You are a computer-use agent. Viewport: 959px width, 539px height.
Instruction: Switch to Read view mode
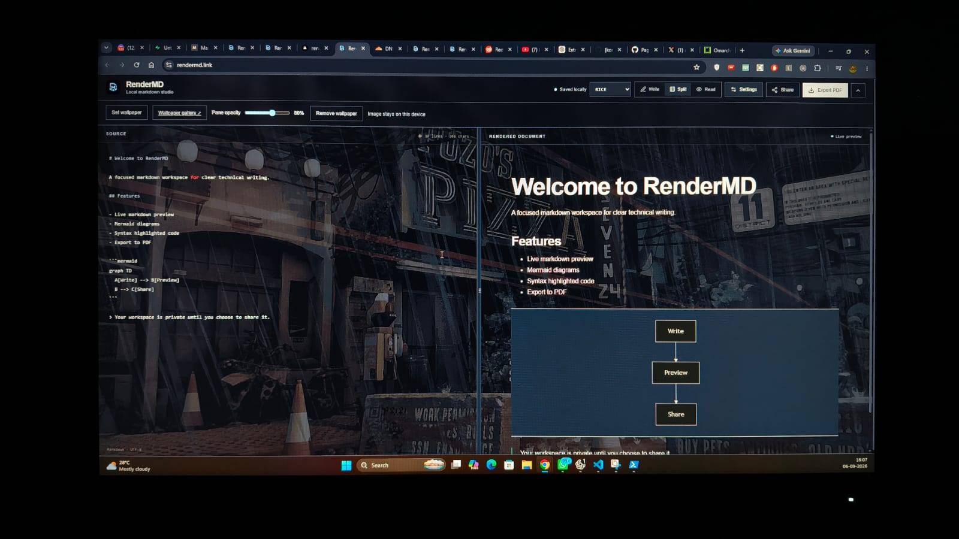coord(706,89)
